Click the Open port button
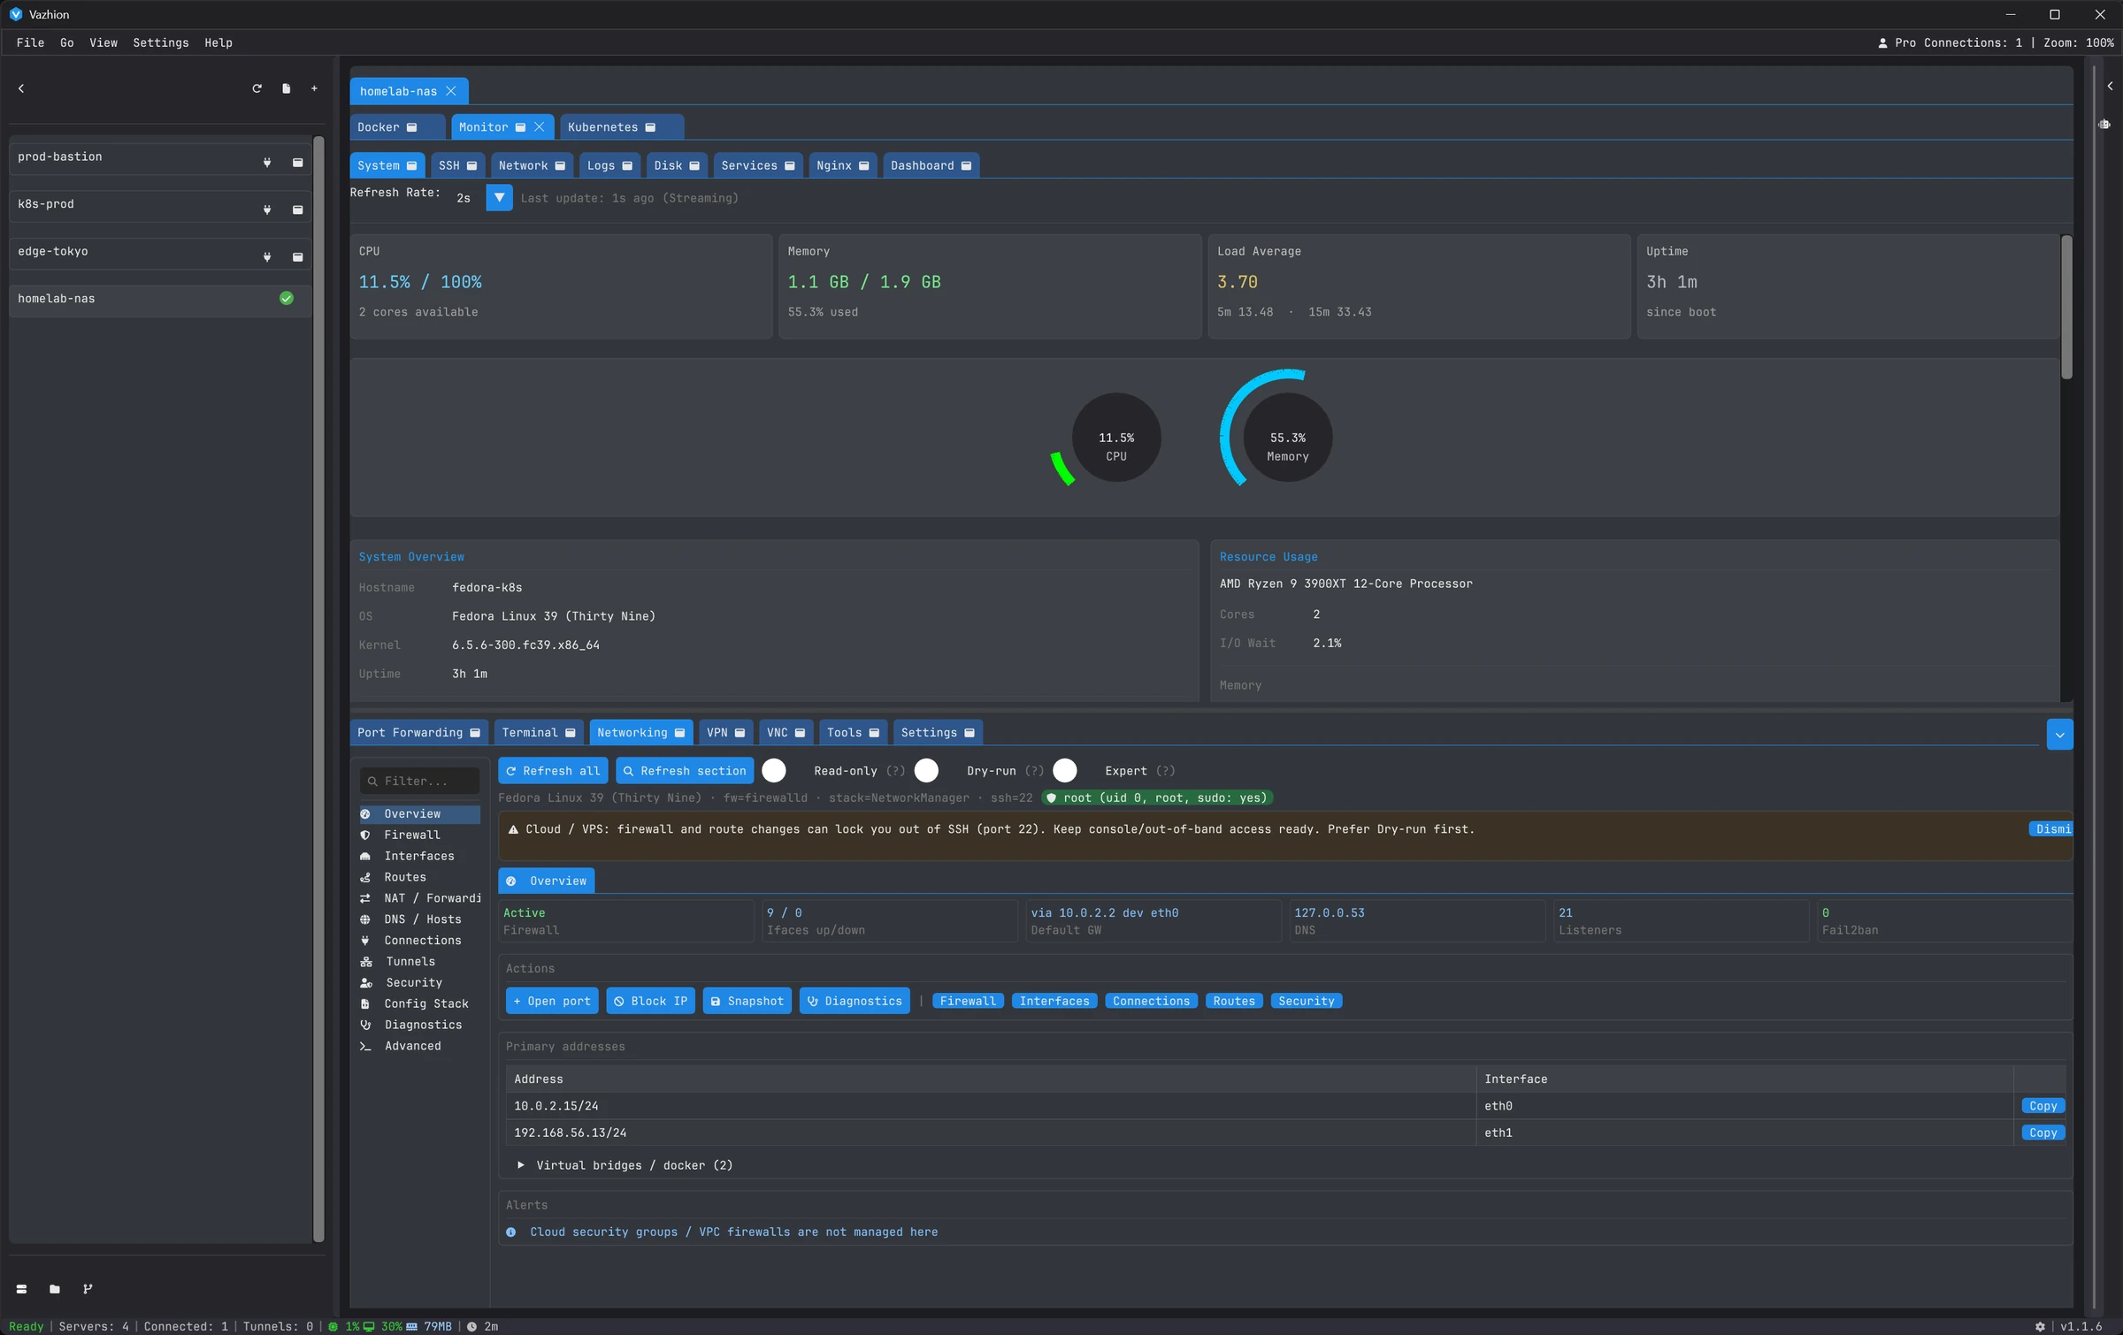The image size is (2123, 1335). coord(552,1001)
